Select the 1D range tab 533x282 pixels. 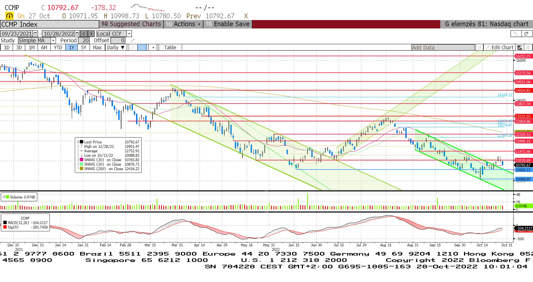7,47
